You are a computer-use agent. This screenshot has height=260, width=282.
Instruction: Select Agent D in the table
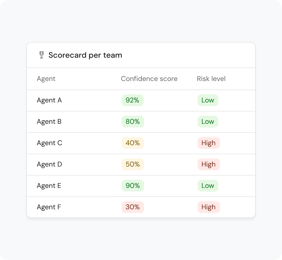pyautogui.click(x=49, y=164)
